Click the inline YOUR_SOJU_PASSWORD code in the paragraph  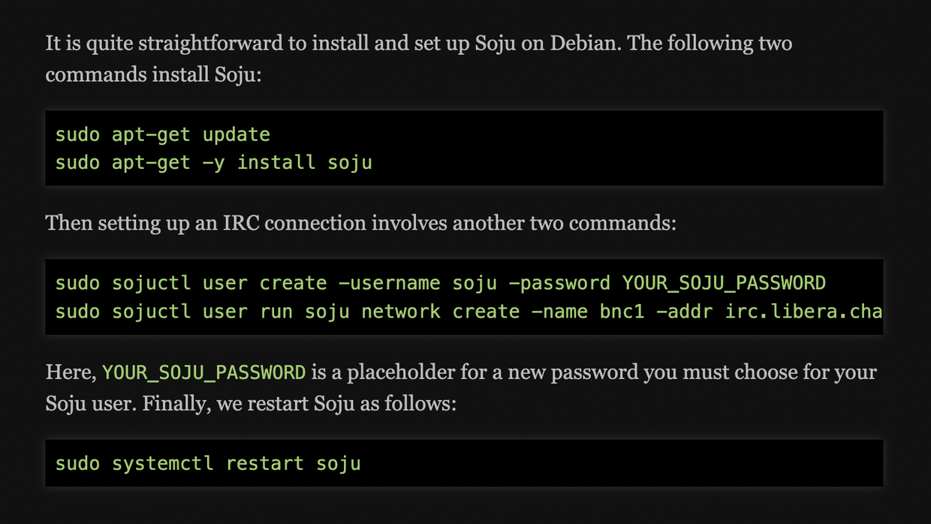pyautogui.click(x=203, y=372)
